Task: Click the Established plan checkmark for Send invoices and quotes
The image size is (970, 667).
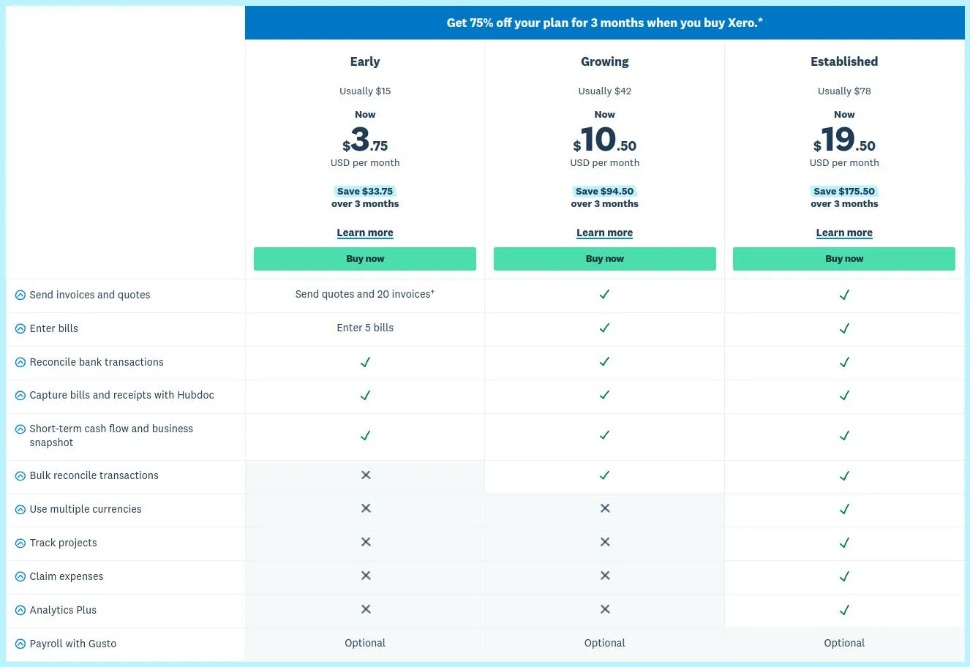Action: point(844,295)
